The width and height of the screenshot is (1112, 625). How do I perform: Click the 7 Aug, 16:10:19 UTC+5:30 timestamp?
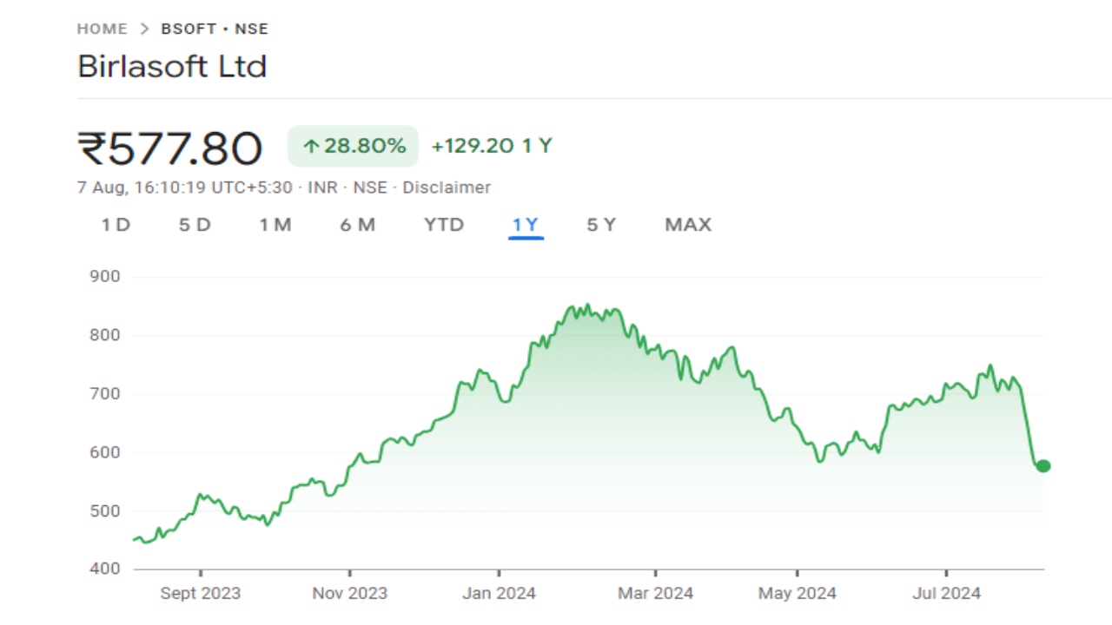[185, 187]
